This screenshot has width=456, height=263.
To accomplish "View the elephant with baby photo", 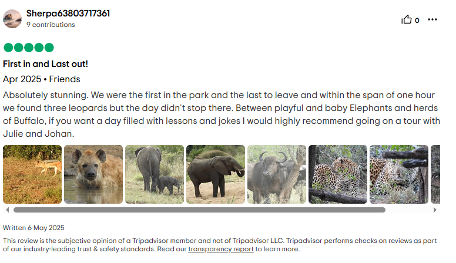I will [x=155, y=174].
